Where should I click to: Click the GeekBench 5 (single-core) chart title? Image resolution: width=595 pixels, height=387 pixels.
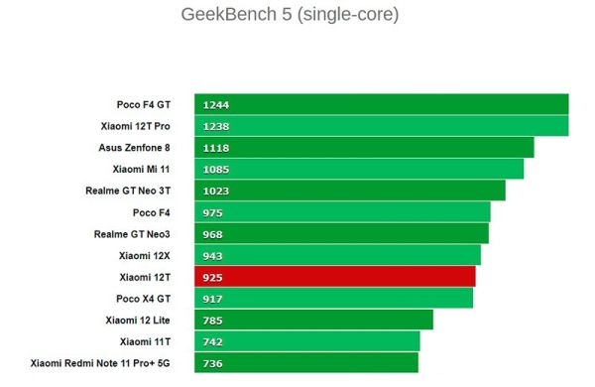pos(290,15)
